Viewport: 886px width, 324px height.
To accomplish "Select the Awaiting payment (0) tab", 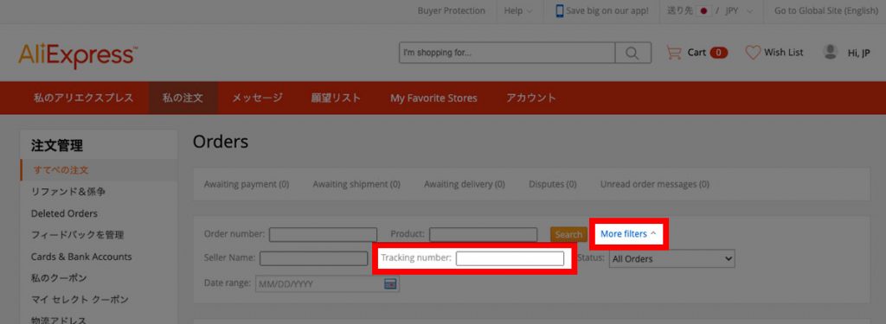I will tap(247, 184).
